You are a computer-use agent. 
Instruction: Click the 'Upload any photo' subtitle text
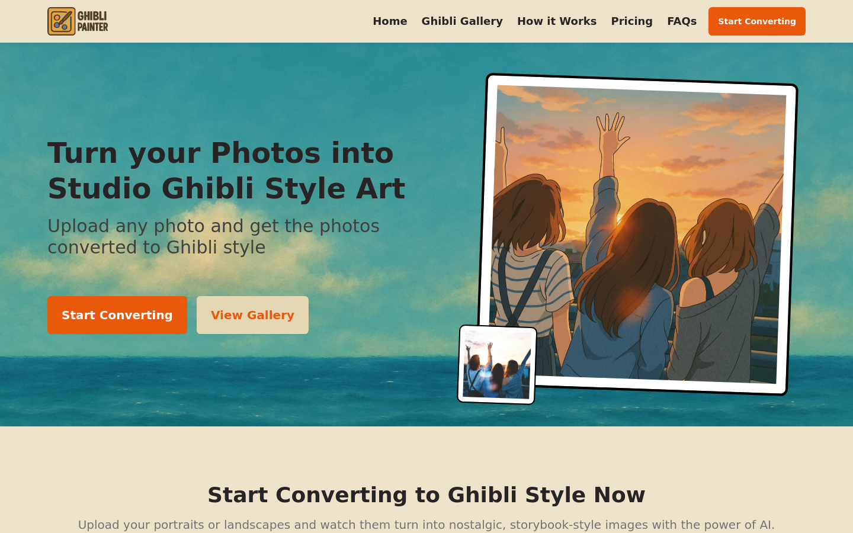click(x=213, y=236)
